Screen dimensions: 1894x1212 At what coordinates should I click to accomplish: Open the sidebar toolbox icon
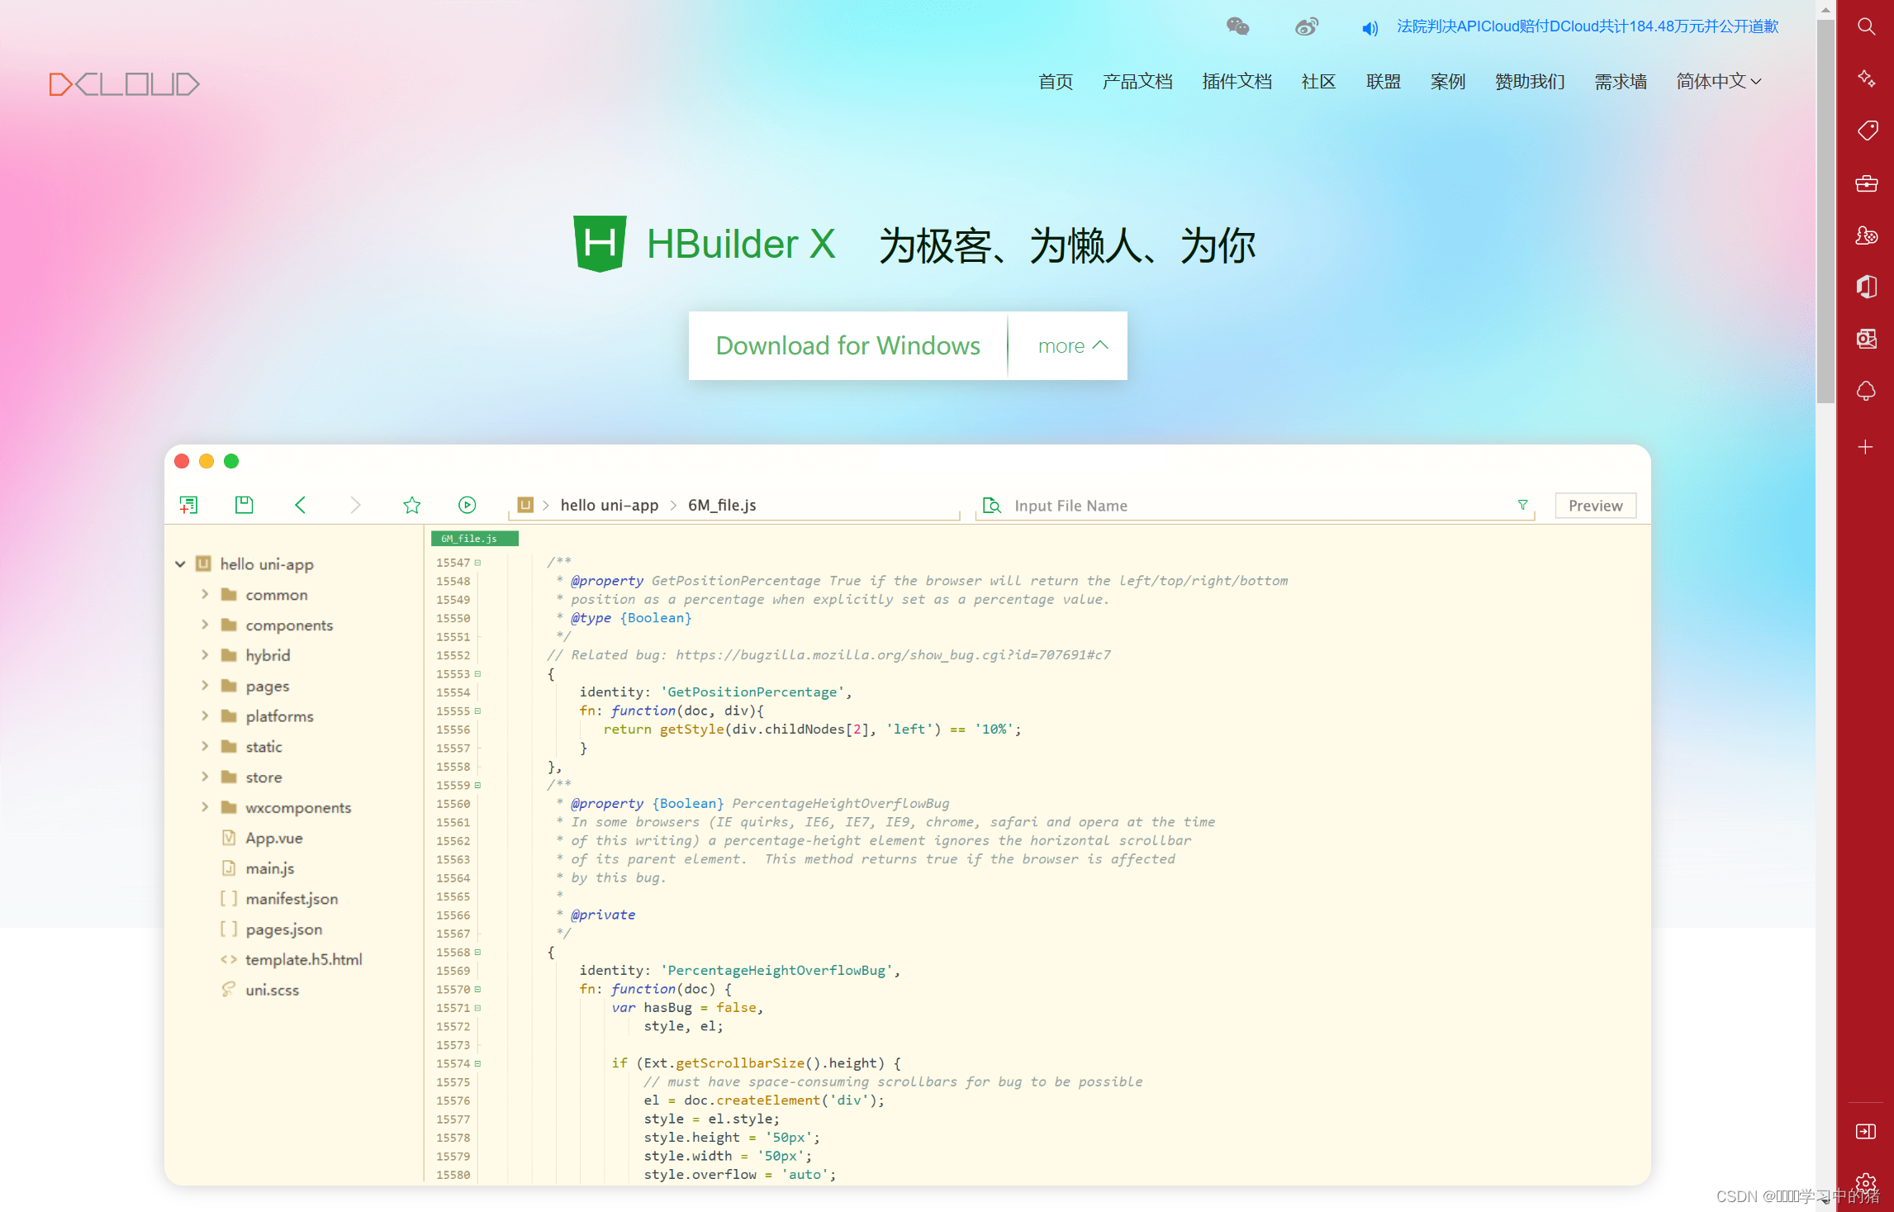(x=1866, y=183)
